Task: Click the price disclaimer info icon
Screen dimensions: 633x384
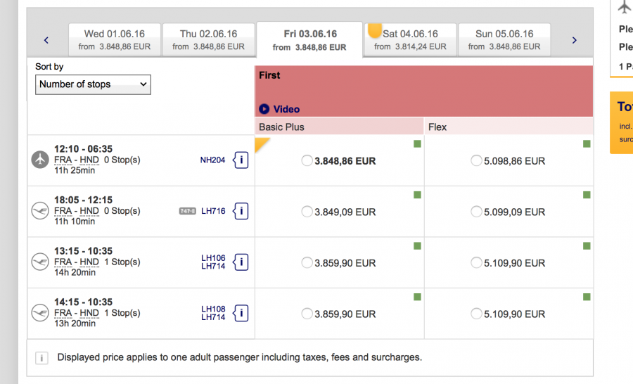Action: (41, 358)
